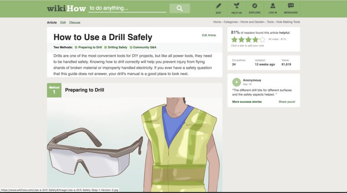Viewport: 347px width, 193px height.
Task: Switch to the Edit tab
Action: click(x=63, y=22)
